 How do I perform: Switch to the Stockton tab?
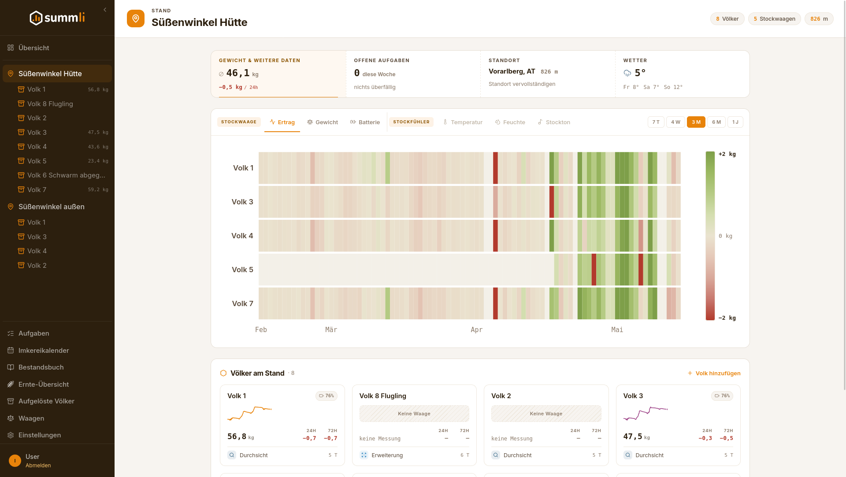(554, 122)
